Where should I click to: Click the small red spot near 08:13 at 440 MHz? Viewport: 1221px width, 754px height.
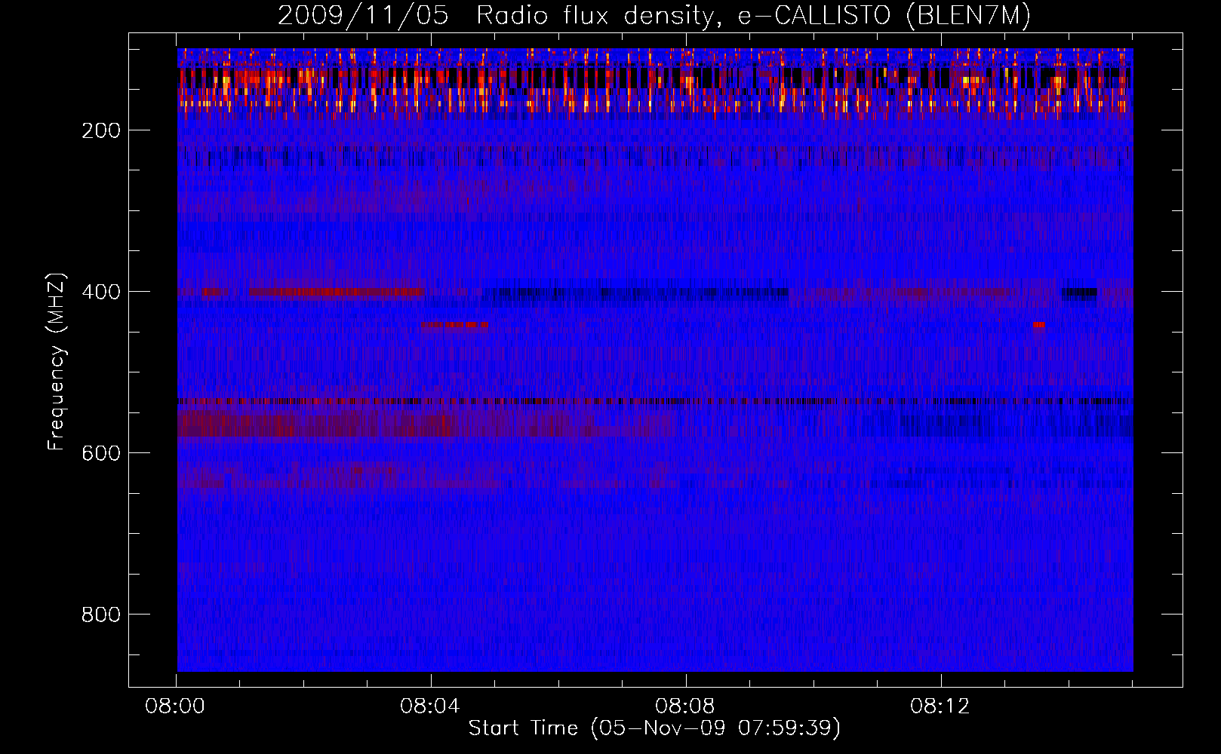(1039, 325)
